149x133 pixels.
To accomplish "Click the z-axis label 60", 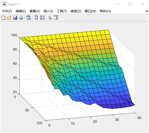I will pyautogui.click(x=15, y=64).
